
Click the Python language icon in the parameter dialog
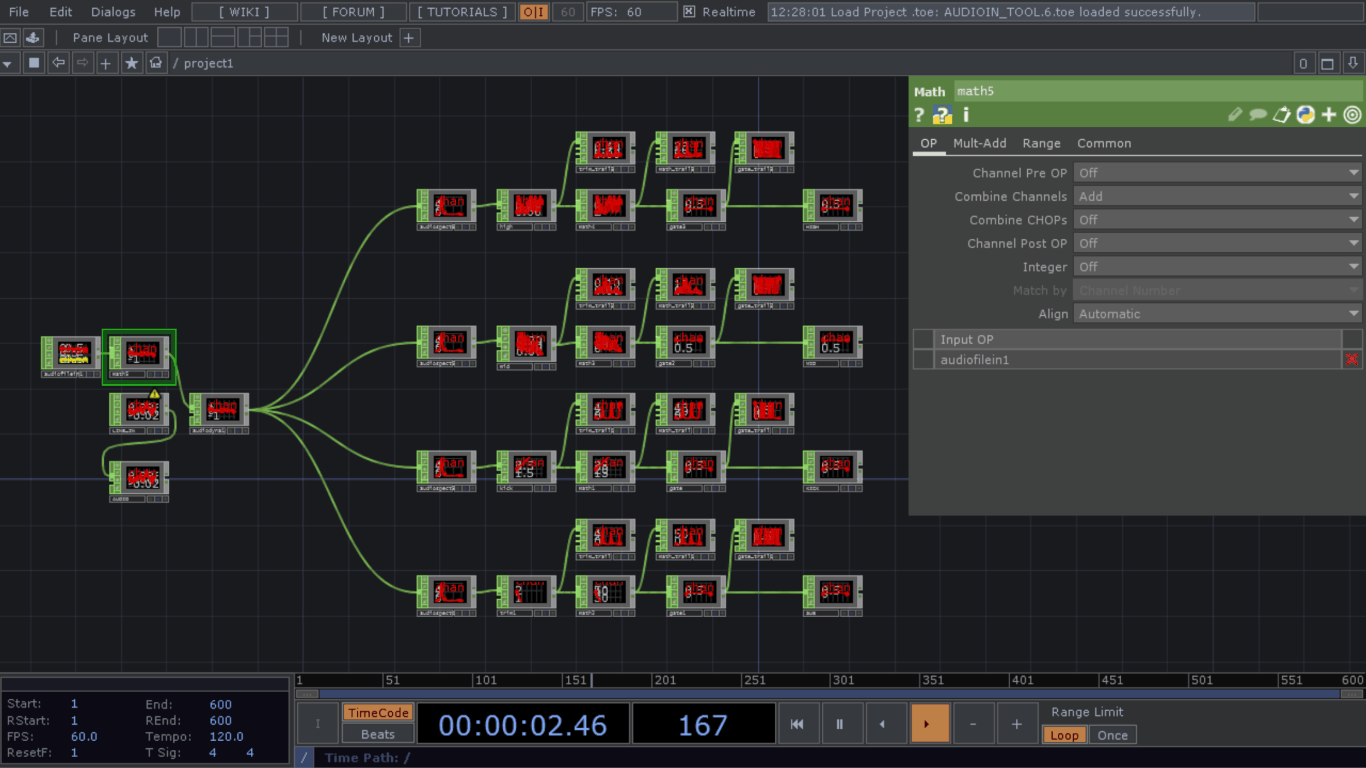pyautogui.click(x=1305, y=115)
